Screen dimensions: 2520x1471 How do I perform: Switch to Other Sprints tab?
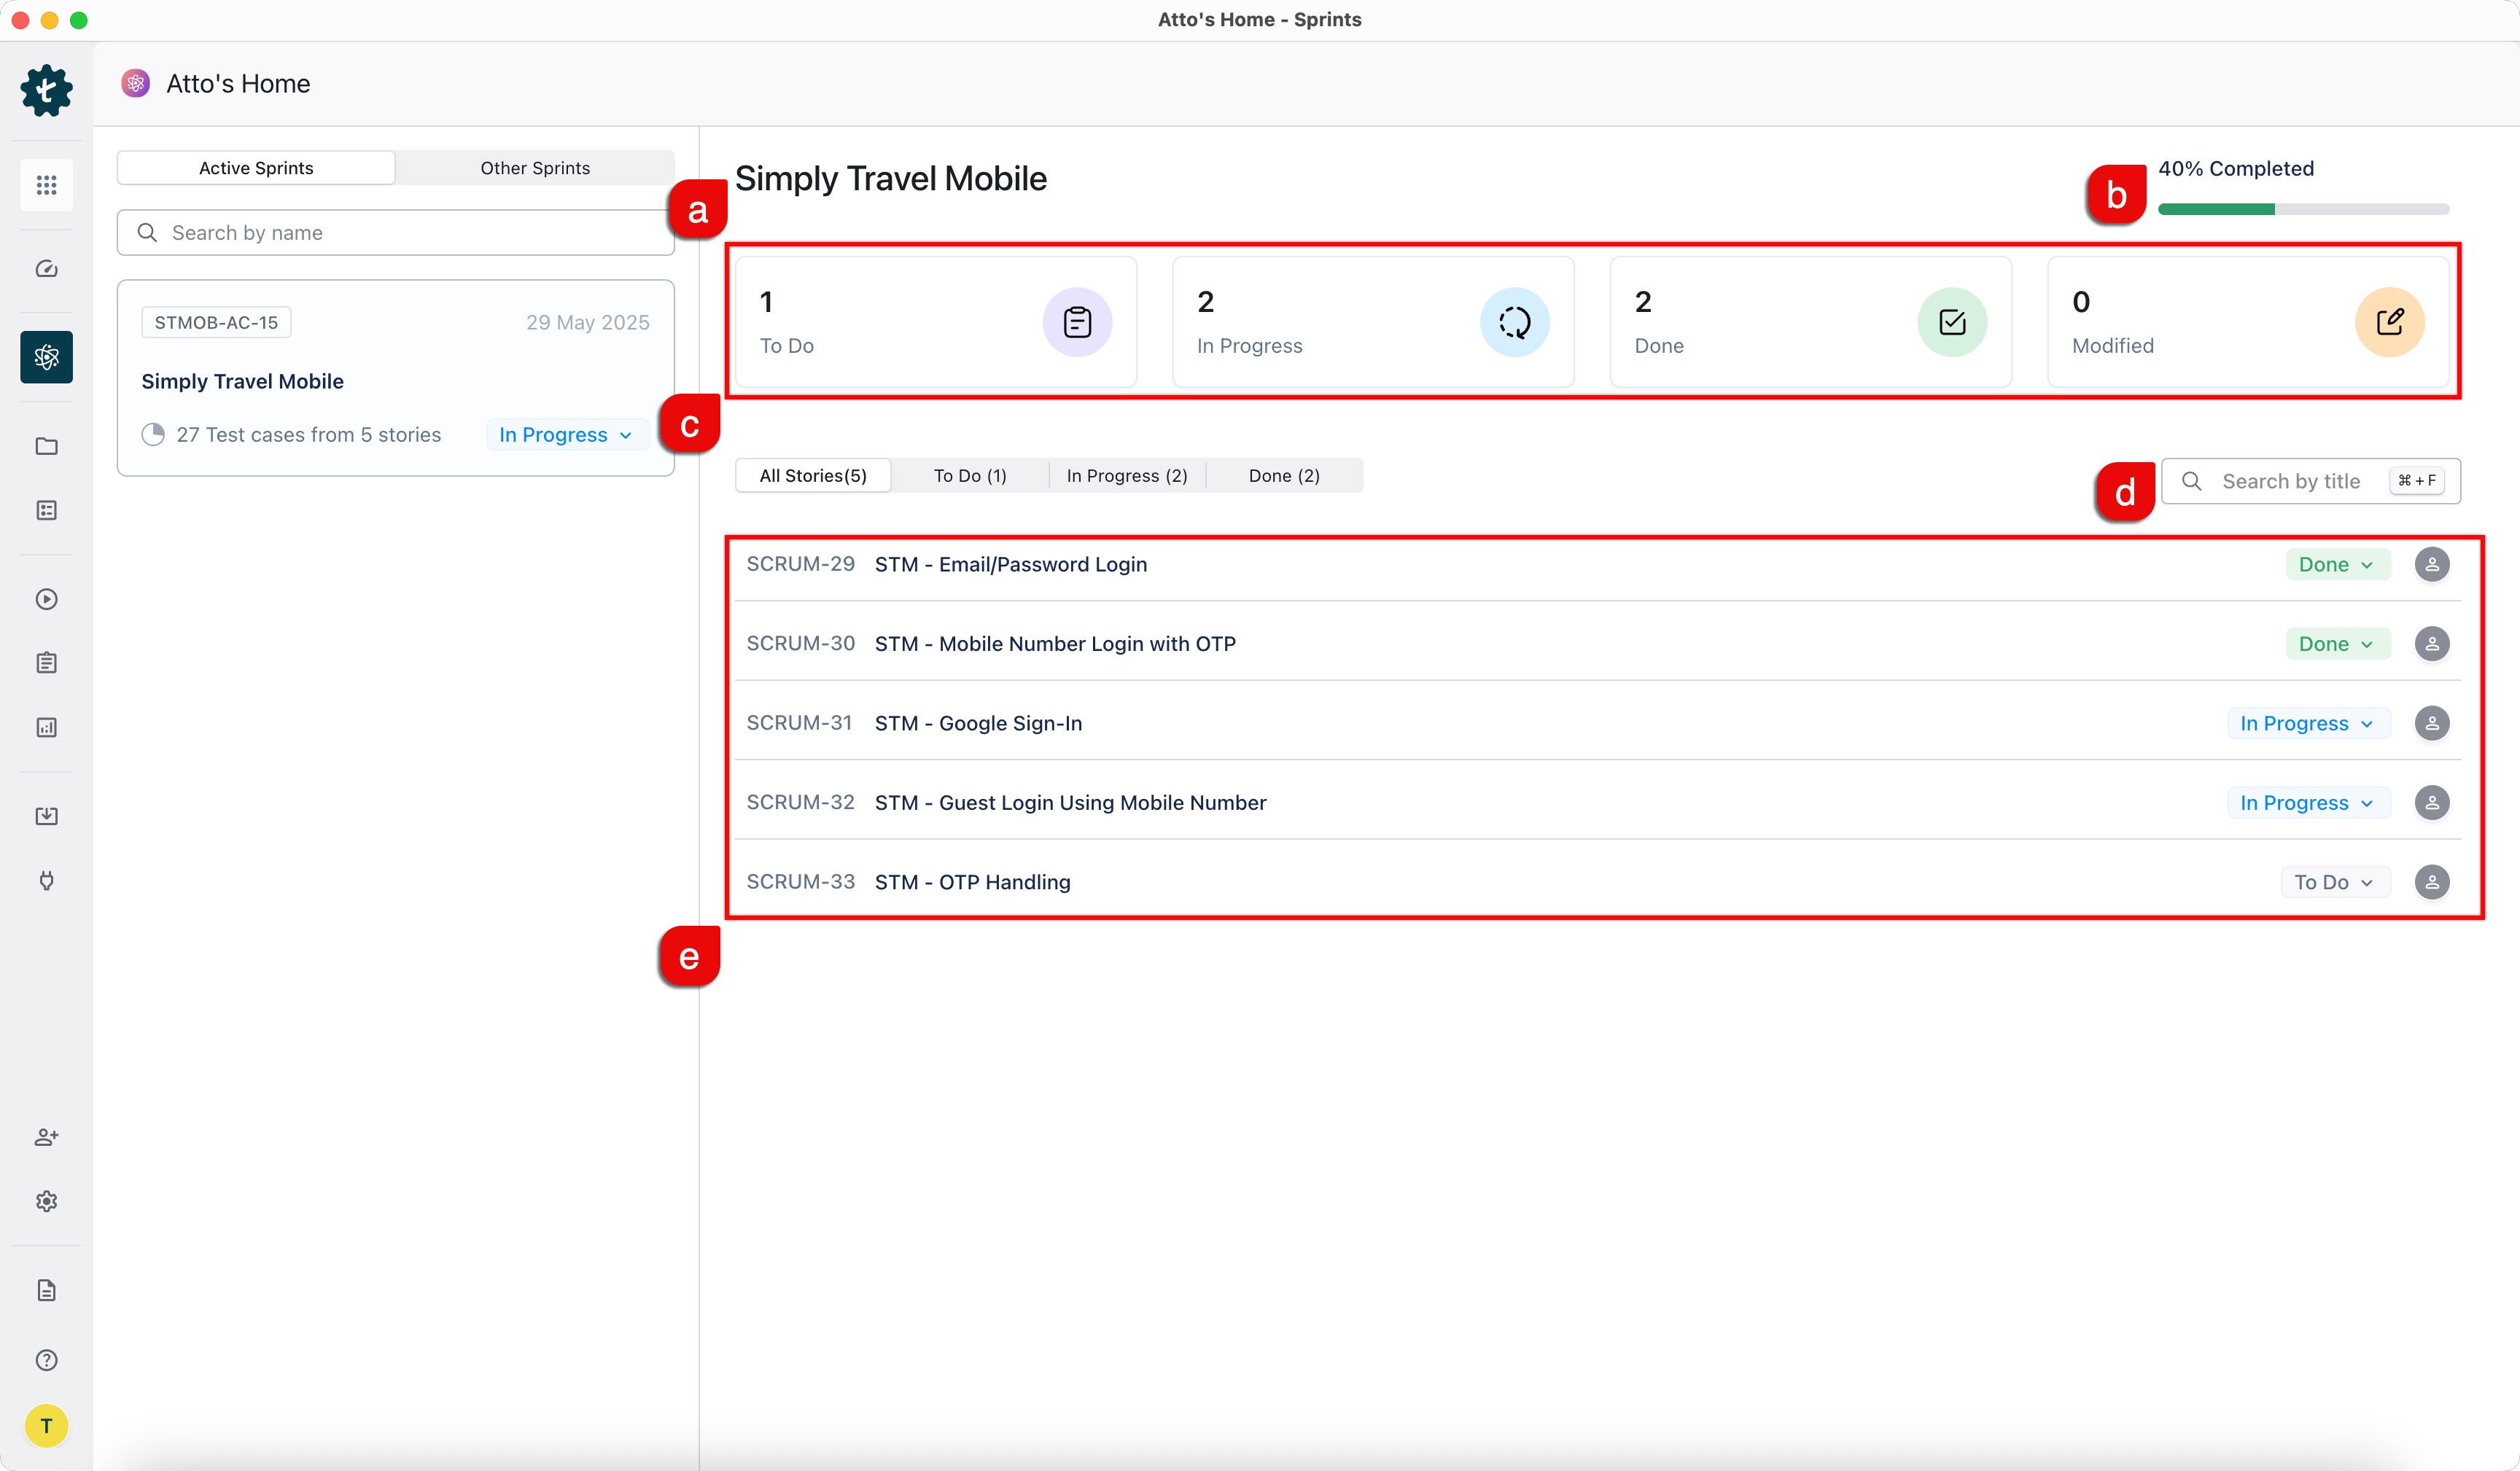tap(535, 168)
